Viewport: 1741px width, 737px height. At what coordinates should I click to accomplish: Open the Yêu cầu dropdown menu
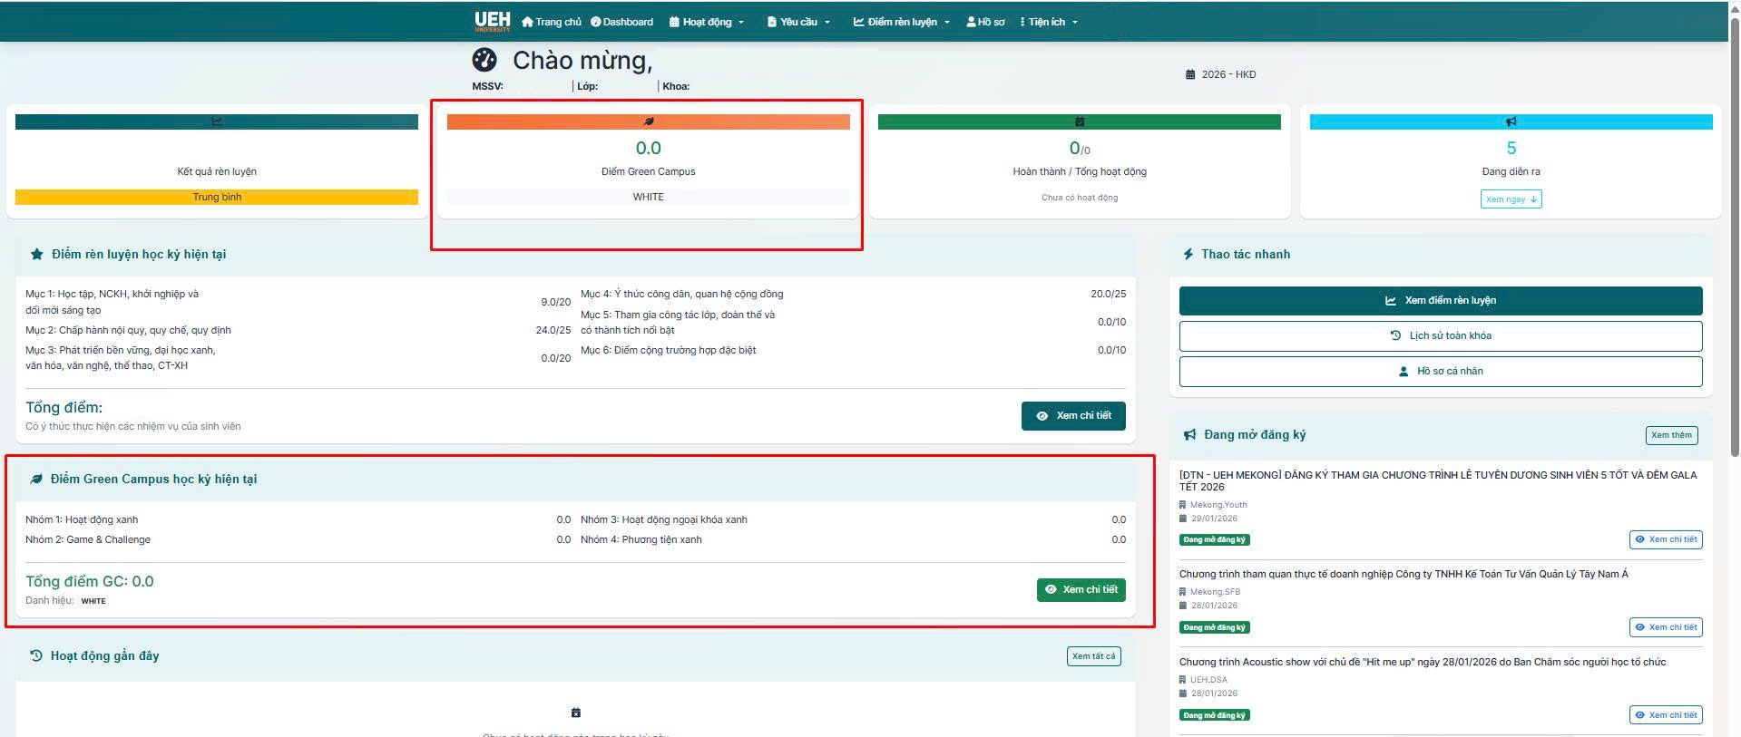pyautogui.click(x=798, y=22)
